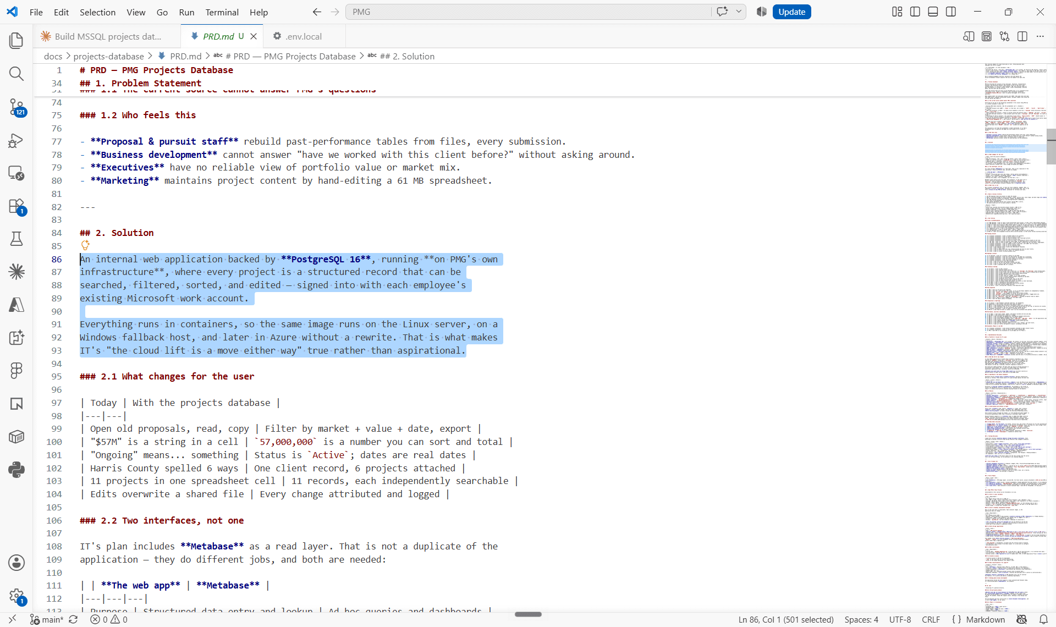Open Copilot chat from the title bar

tap(722, 12)
